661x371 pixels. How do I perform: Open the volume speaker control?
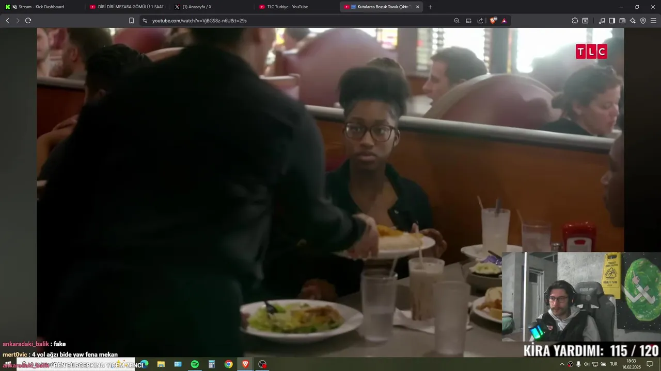click(x=587, y=364)
